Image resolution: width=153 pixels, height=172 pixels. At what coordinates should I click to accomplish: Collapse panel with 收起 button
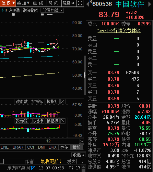pyautogui.click(x=78, y=155)
